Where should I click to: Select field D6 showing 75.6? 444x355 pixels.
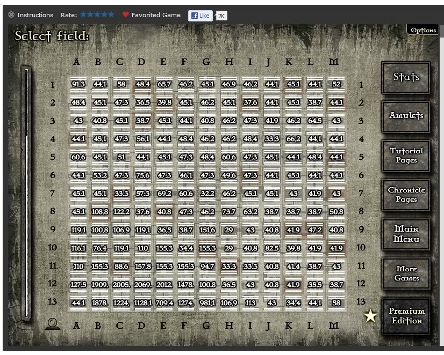143,175
